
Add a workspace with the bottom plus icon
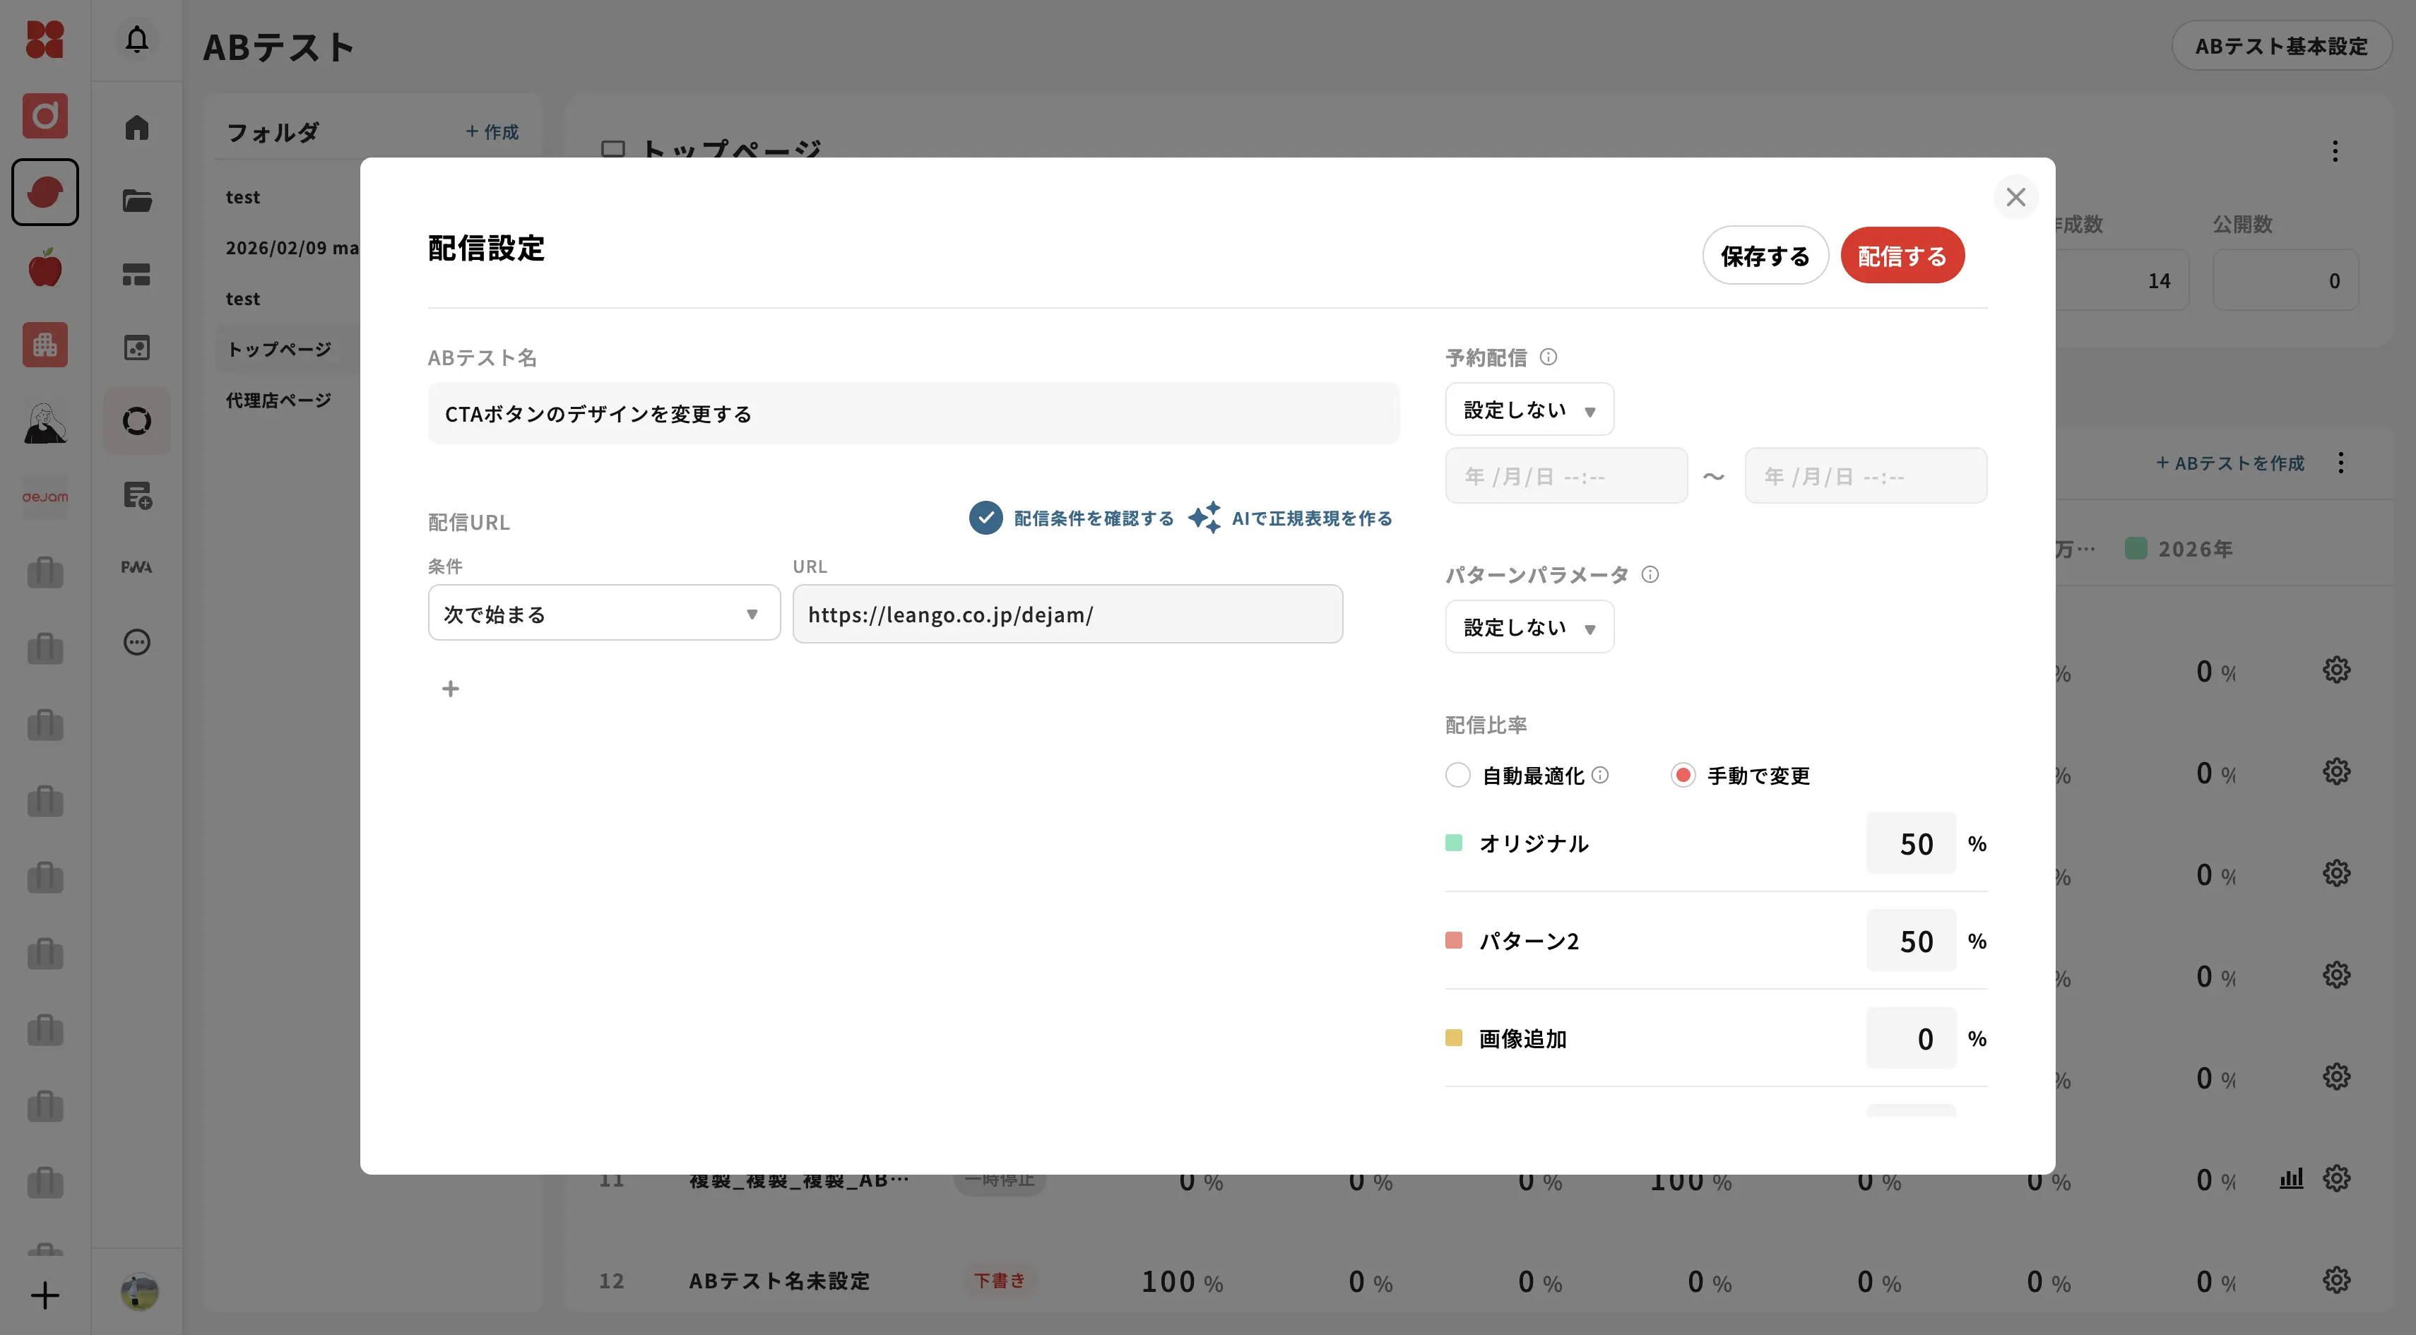(45, 1295)
